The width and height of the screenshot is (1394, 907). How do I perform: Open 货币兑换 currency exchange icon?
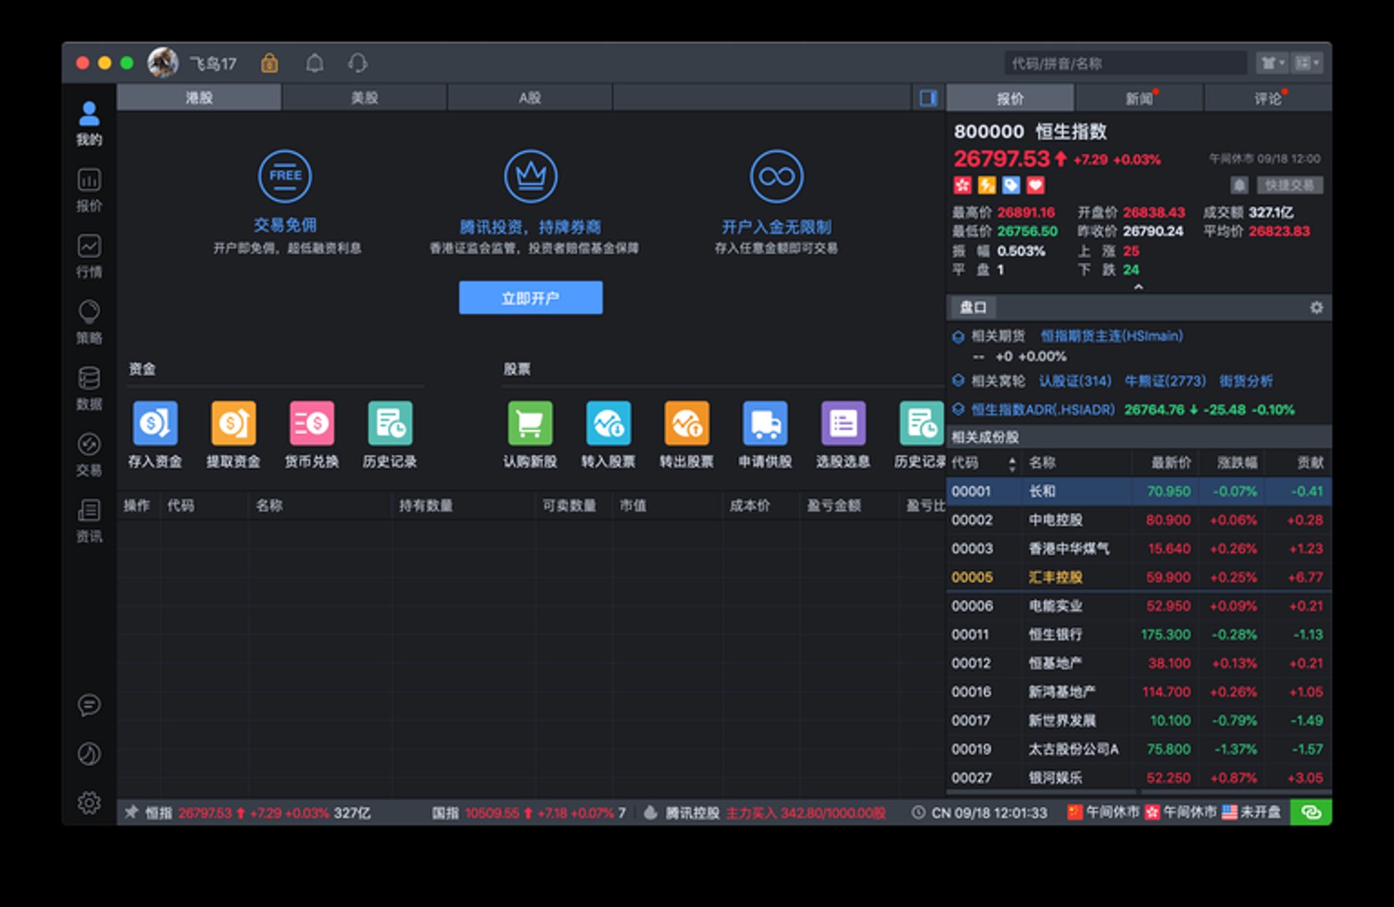pos(311,423)
